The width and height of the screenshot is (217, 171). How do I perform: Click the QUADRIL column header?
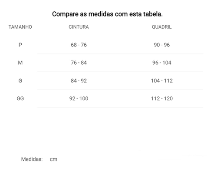pyautogui.click(x=162, y=27)
